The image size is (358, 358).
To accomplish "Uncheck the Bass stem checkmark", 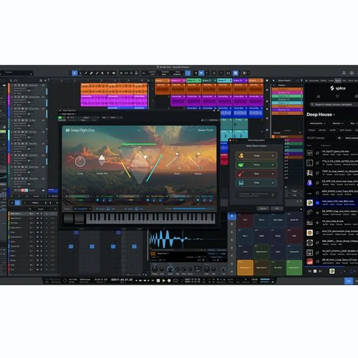I will pos(272,174).
